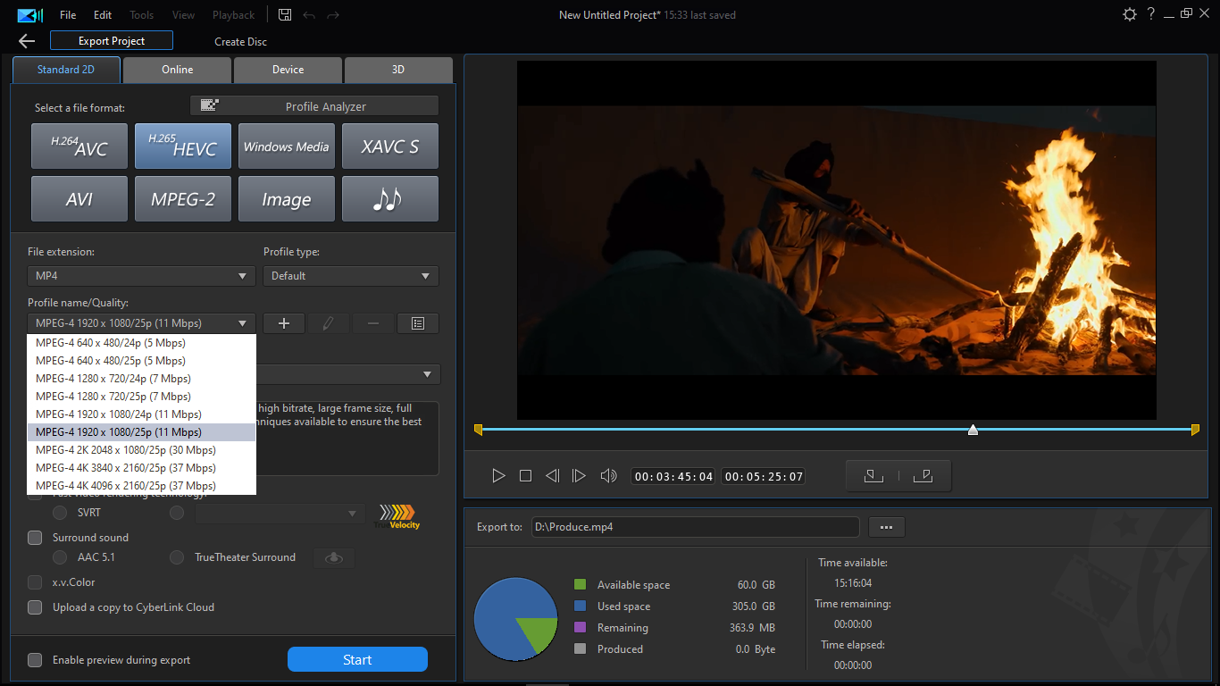
Task: Open profile details list icon
Action: point(417,323)
